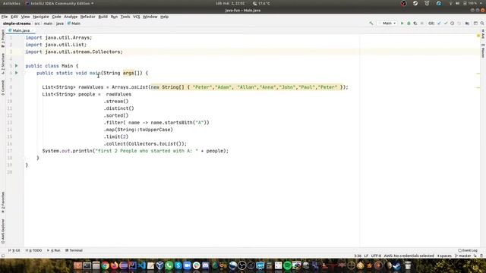The height and width of the screenshot is (273, 486).
Task: Click Visual Studio Code icon in dock
Action: [x=142, y=265]
